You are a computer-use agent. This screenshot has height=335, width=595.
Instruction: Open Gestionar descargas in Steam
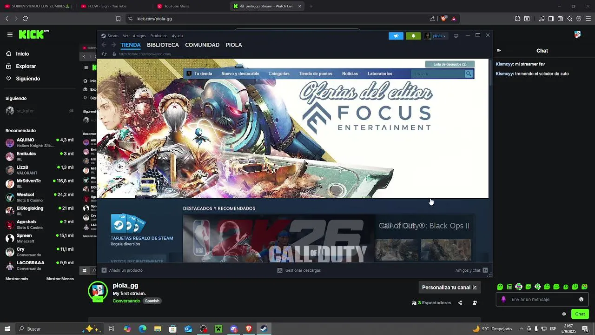[299, 270]
